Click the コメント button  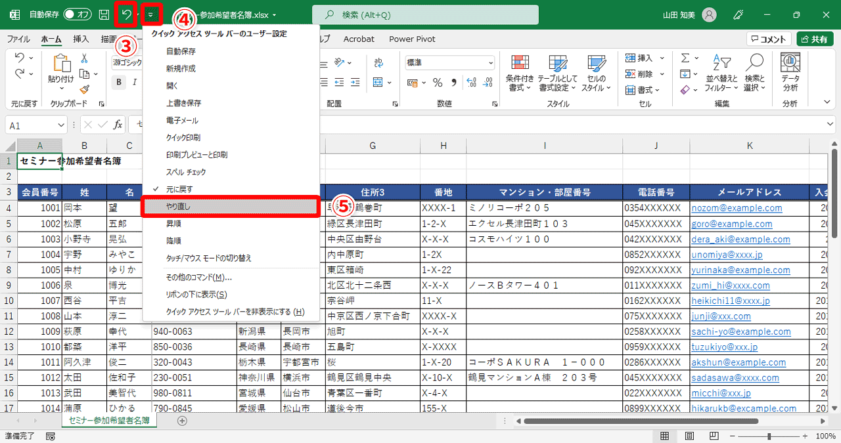769,39
